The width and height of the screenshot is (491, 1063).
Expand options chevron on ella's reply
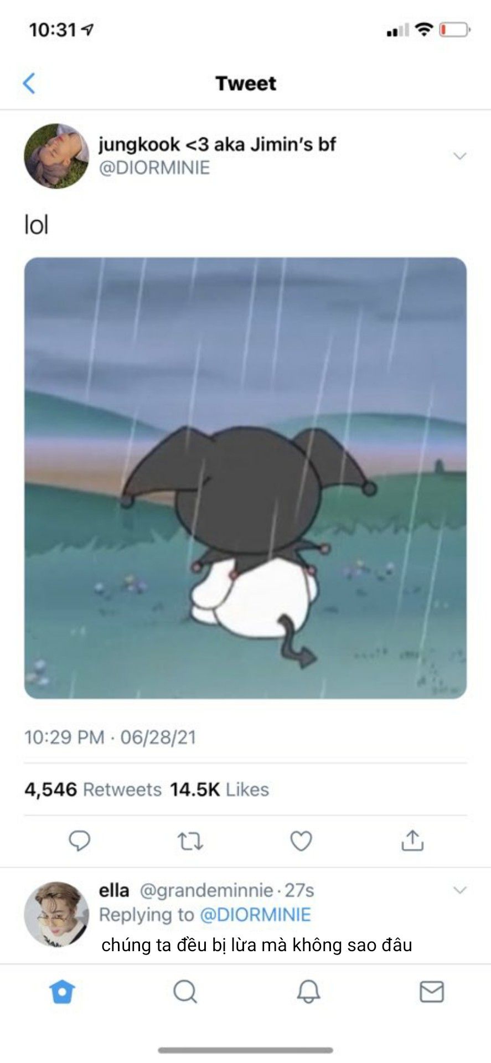click(459, 890)
